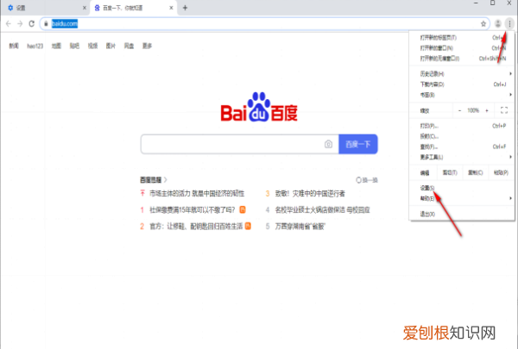Select 退出(X) in the menu
This screenshot has height=349, width=518.
(x=462, y=214)
